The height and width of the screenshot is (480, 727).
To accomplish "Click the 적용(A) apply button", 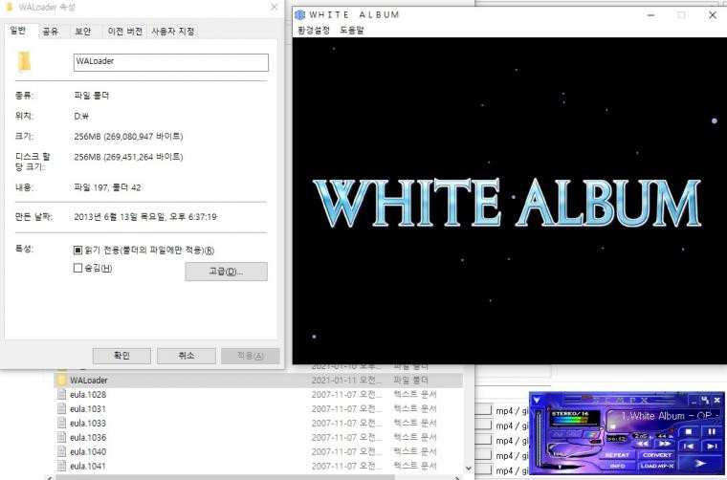I will [x=251, y=356].
